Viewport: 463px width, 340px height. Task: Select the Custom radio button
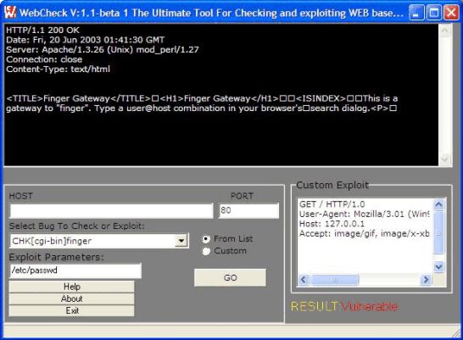206,251
